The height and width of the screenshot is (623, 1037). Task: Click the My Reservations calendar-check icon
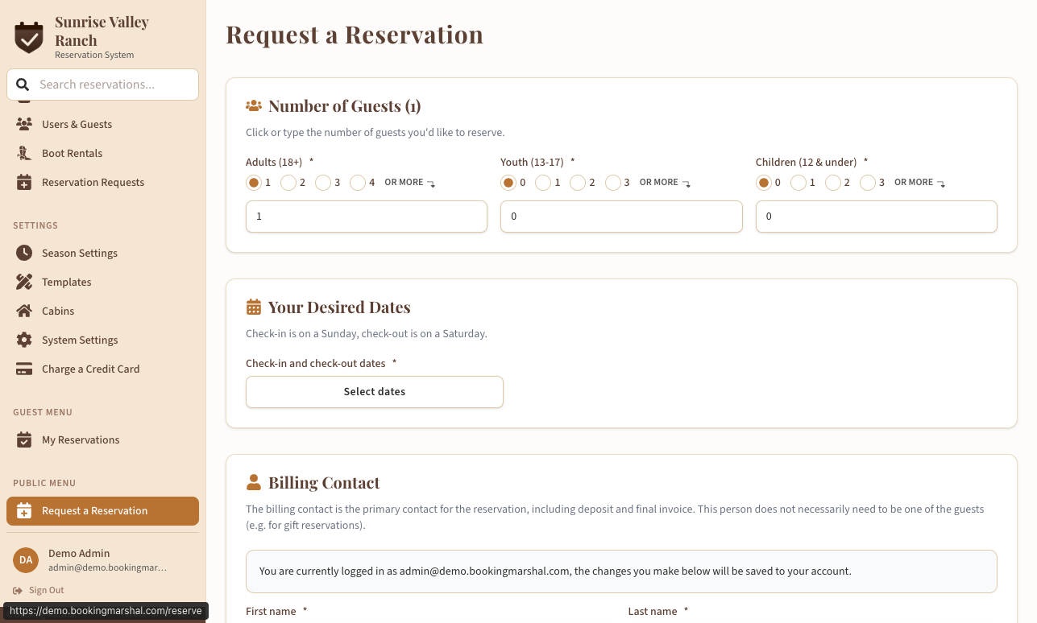tap(24, 439)
